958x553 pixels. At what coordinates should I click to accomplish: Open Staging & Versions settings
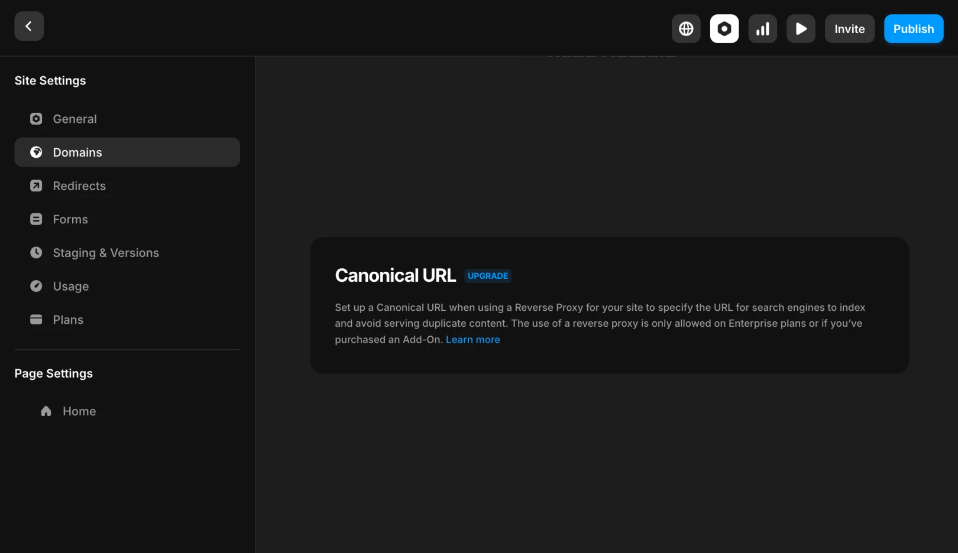pyautogui.click(x=127, y=253)
